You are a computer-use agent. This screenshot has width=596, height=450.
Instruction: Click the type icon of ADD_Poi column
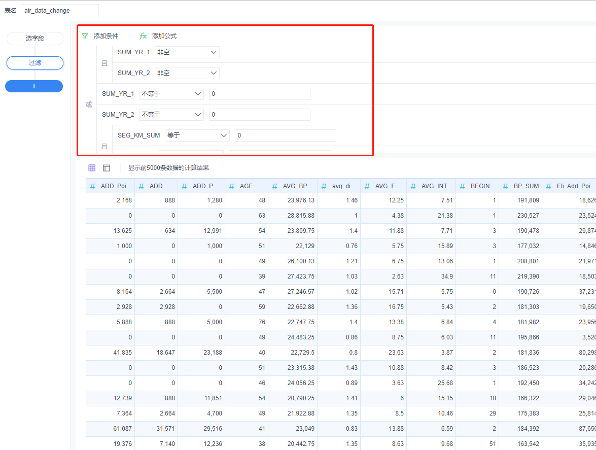coord(93,186)
